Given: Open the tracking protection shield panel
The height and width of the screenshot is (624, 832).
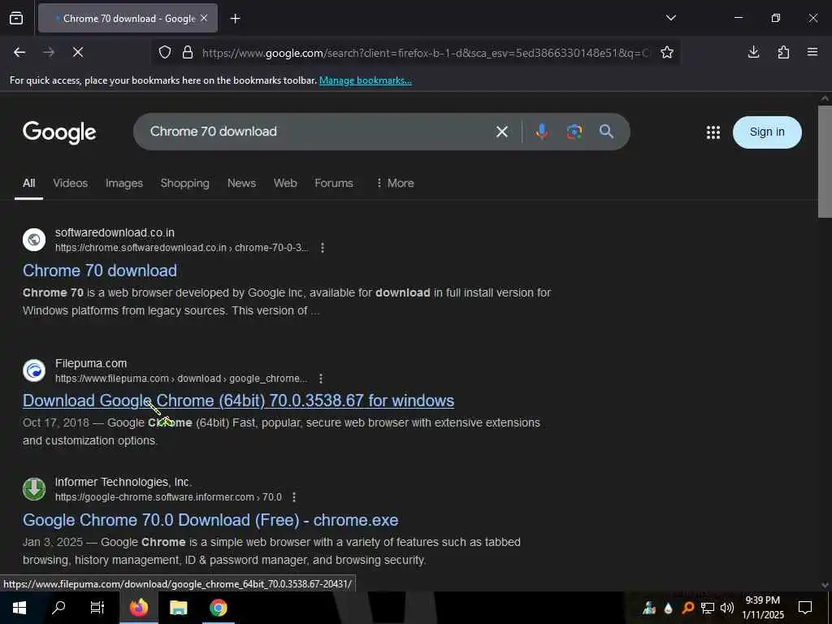Looking at the screenshot, I should [x=165, y=53].
